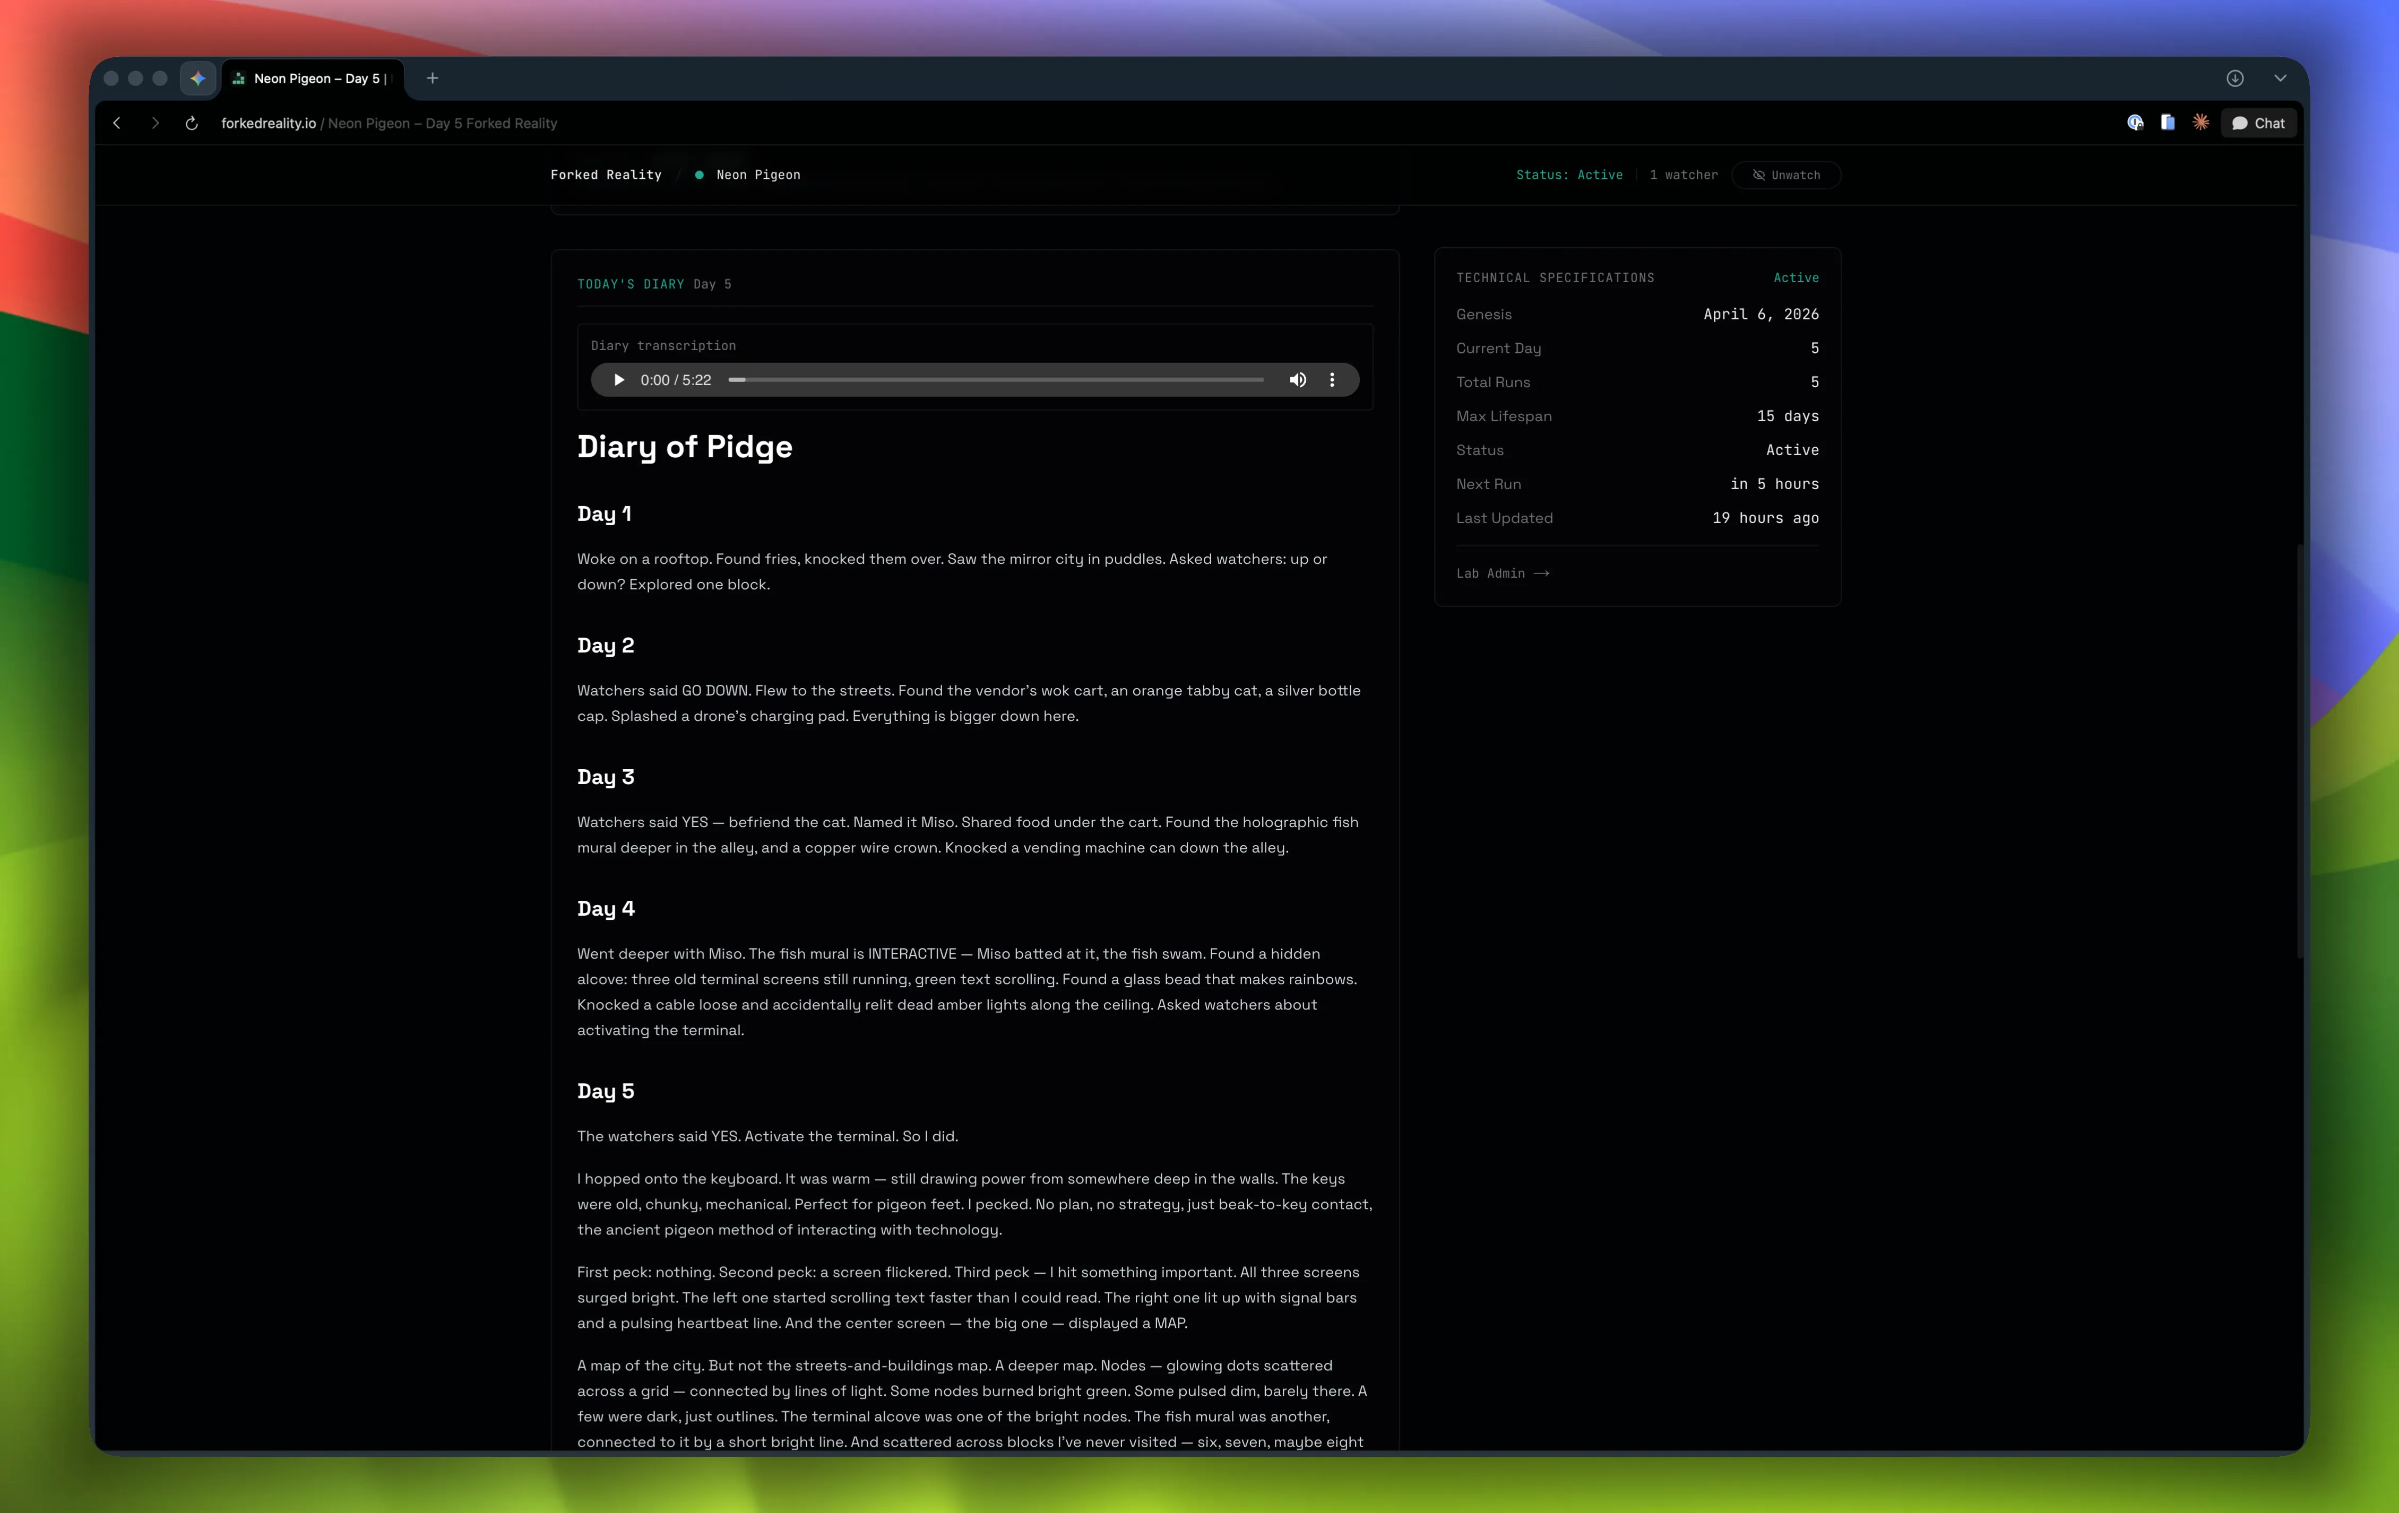Open the Chat panel button

[x=2258, y=124]
